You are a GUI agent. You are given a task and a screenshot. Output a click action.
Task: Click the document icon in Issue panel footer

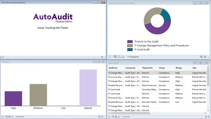[109, 117]
